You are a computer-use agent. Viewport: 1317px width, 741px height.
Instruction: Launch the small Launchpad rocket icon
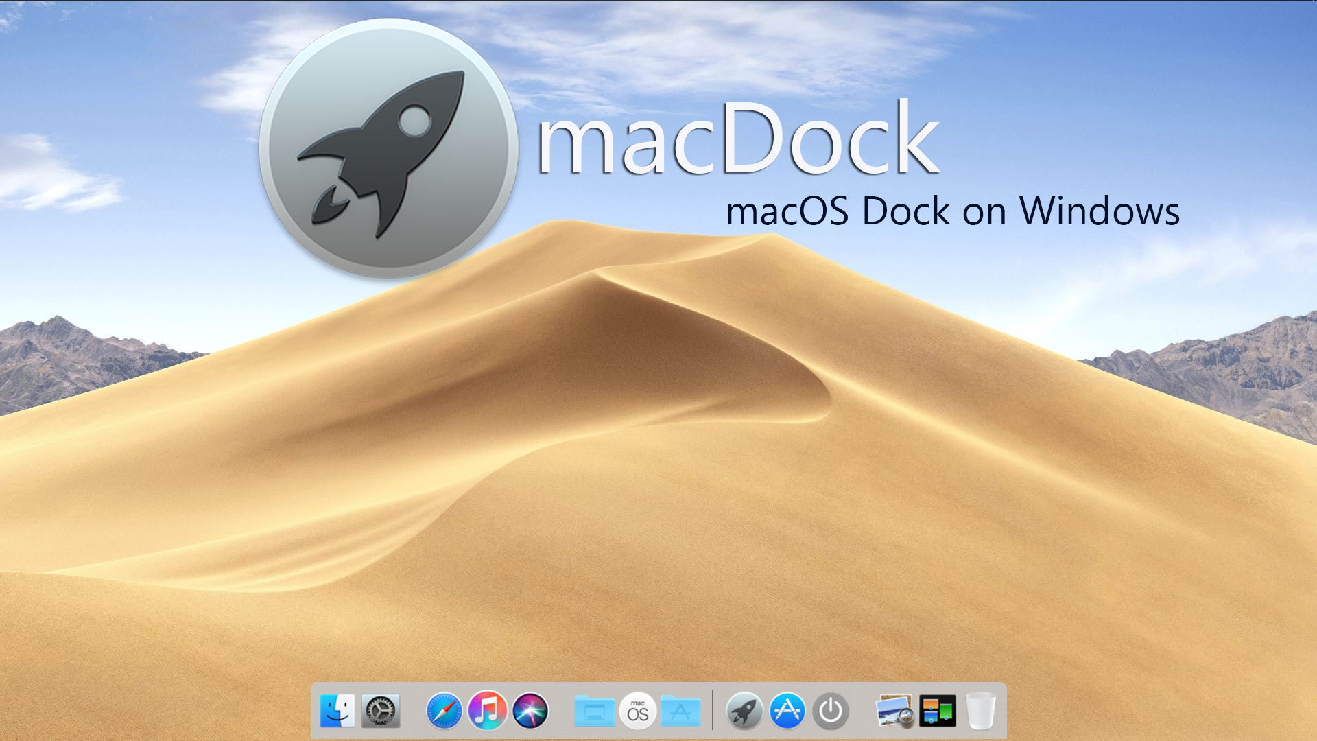[744, 711]
